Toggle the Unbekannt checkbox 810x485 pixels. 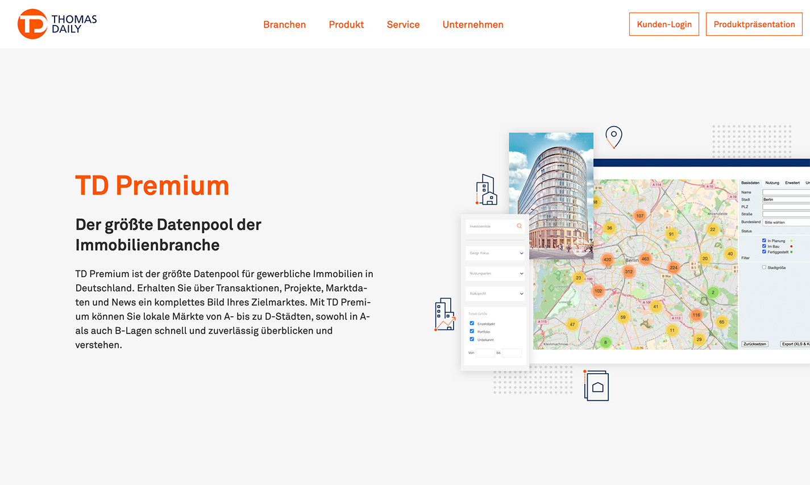[x=472, y=339]
